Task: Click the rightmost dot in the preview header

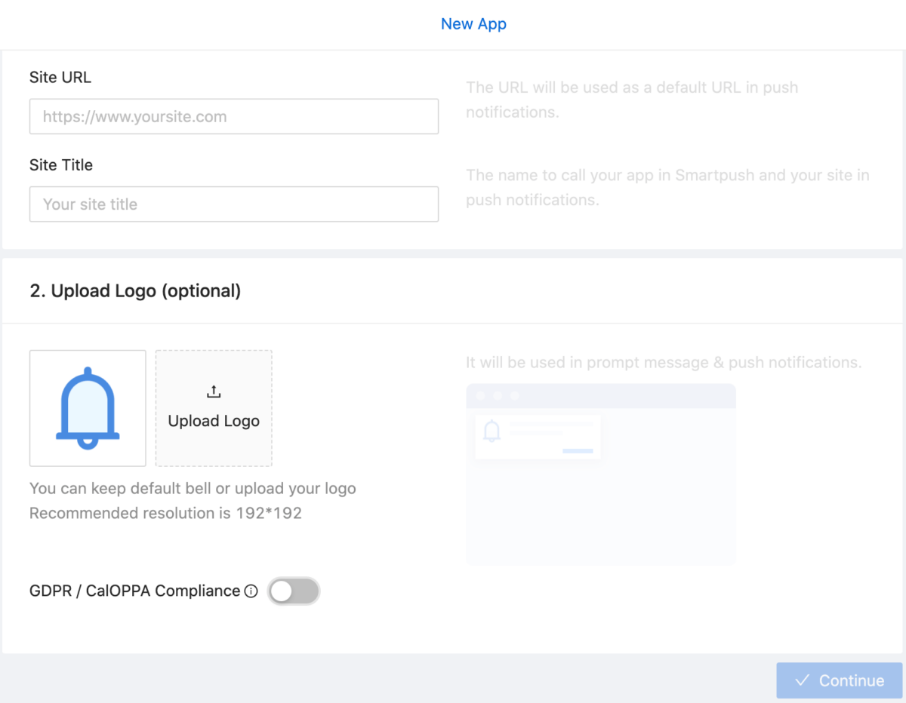Action: click(516, 394)
